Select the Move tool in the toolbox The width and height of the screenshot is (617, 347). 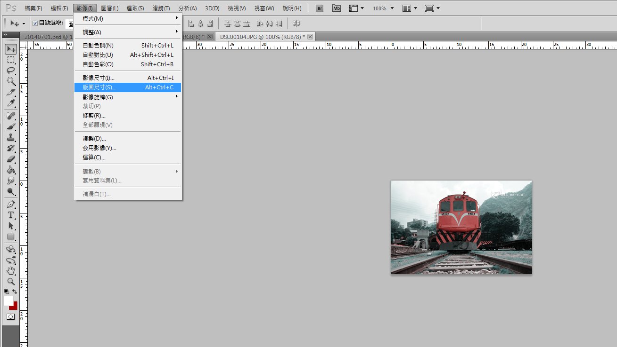(x=10, y=49)
